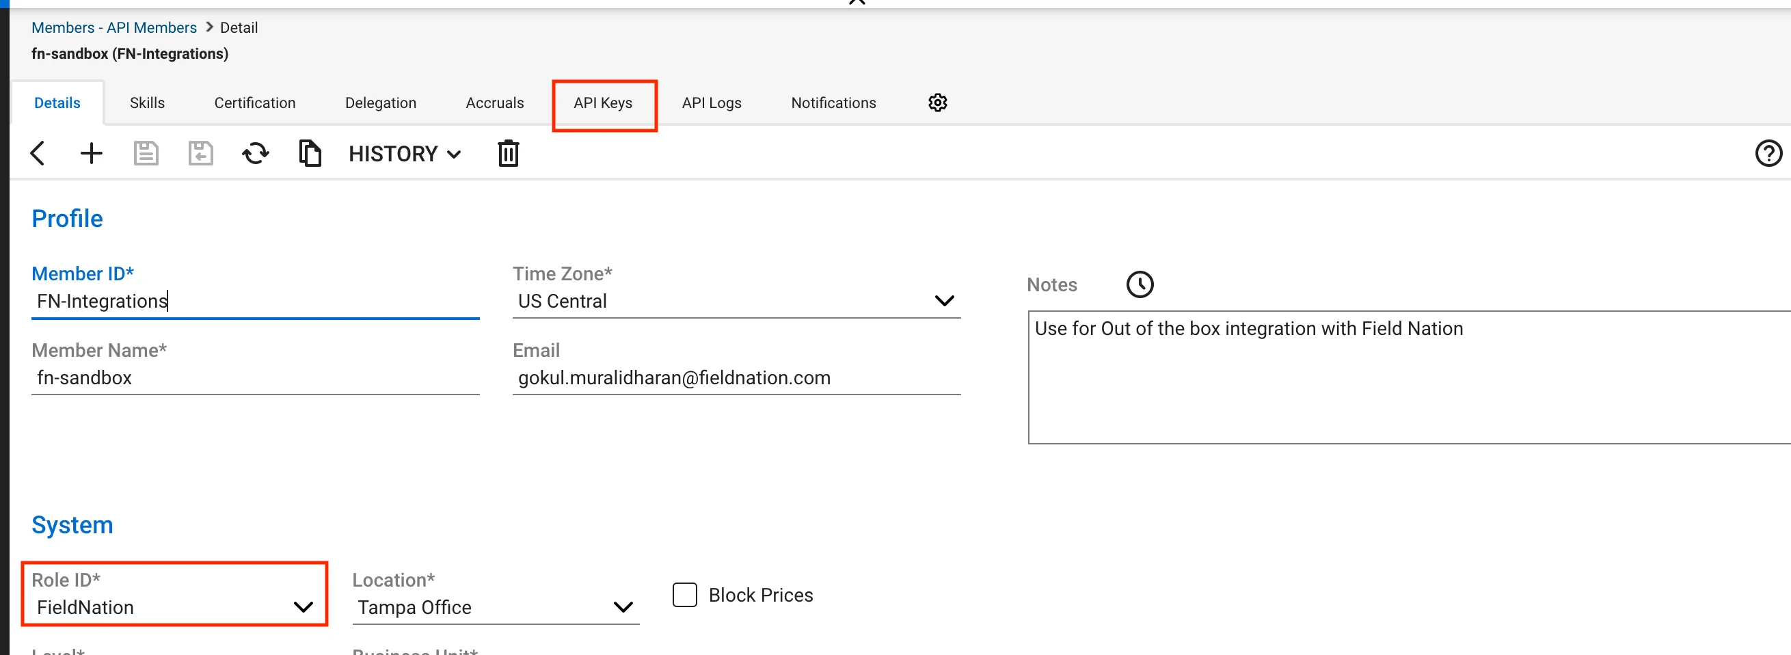The image size is (1791, 655).
Task: Click the Email input field
Action: [x=736, y=377]
